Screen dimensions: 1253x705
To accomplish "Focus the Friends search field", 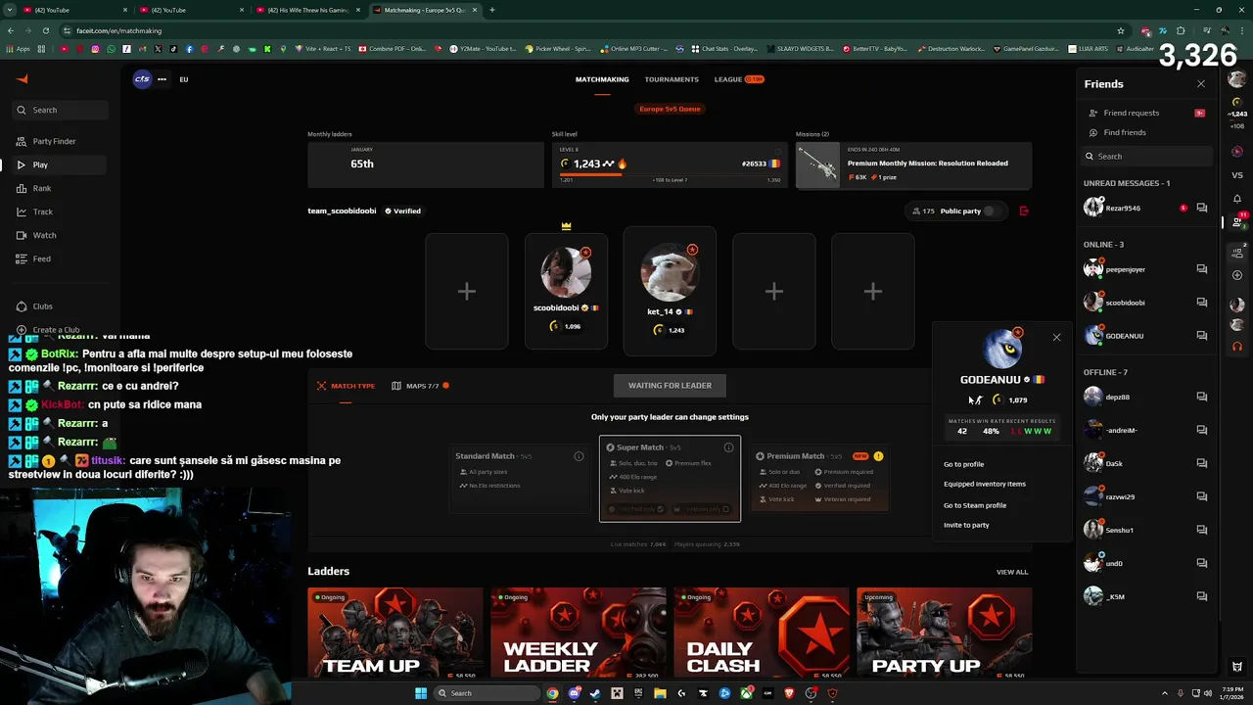I will [1147, 156].
